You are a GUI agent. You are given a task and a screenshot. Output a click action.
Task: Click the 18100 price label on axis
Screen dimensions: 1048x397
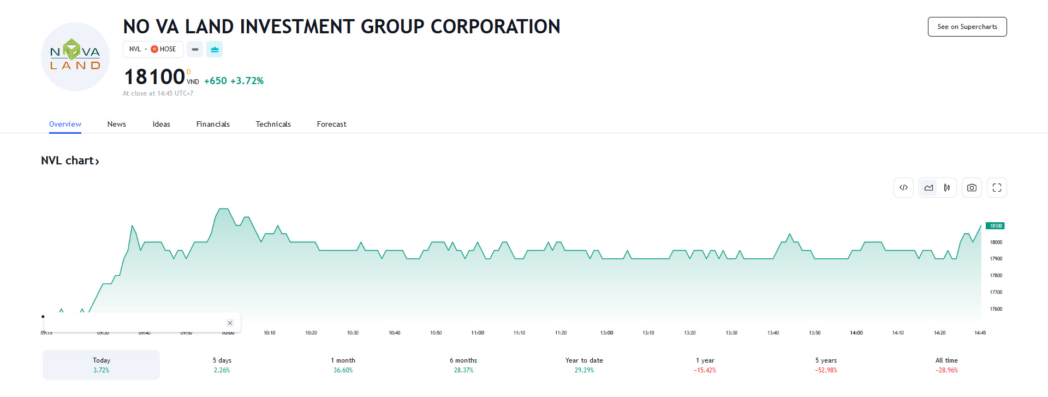point(995,226)
